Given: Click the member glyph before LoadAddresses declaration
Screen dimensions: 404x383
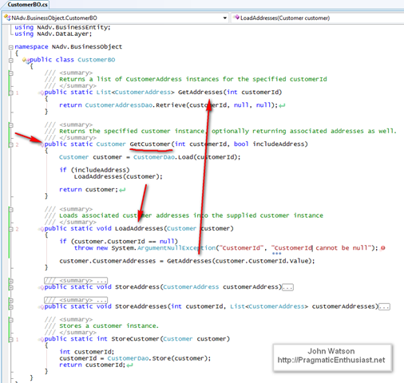Looking at the screenshot, I should click(x=42, y=229).
